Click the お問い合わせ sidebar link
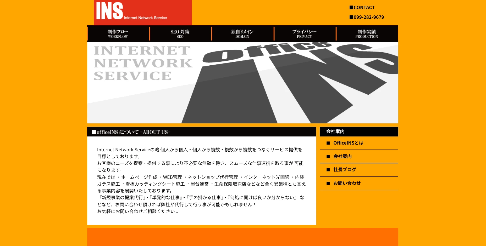The image size is (486, 246). 347,183
